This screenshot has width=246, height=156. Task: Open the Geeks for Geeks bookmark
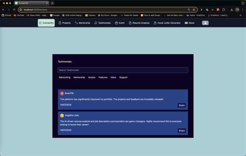click(x=129, y=15)
